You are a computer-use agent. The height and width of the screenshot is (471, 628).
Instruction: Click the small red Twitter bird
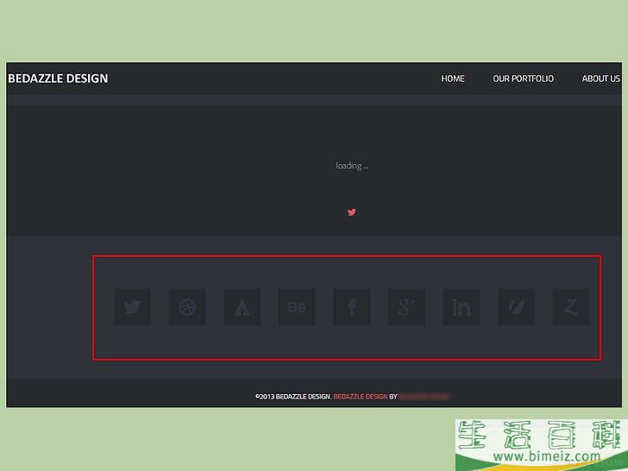[352, 212]
